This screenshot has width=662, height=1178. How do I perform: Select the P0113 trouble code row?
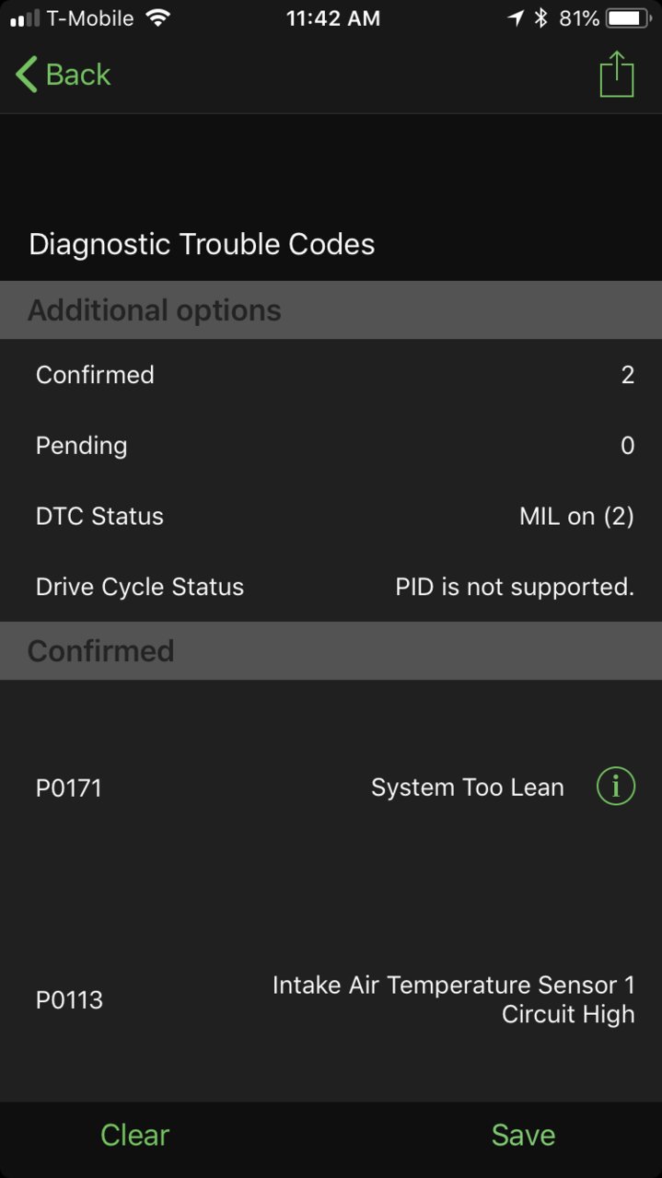point(331,998)
